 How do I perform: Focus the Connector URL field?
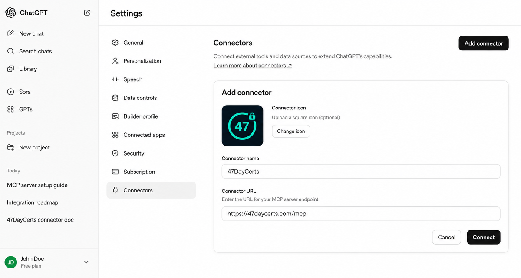(361, 213)
